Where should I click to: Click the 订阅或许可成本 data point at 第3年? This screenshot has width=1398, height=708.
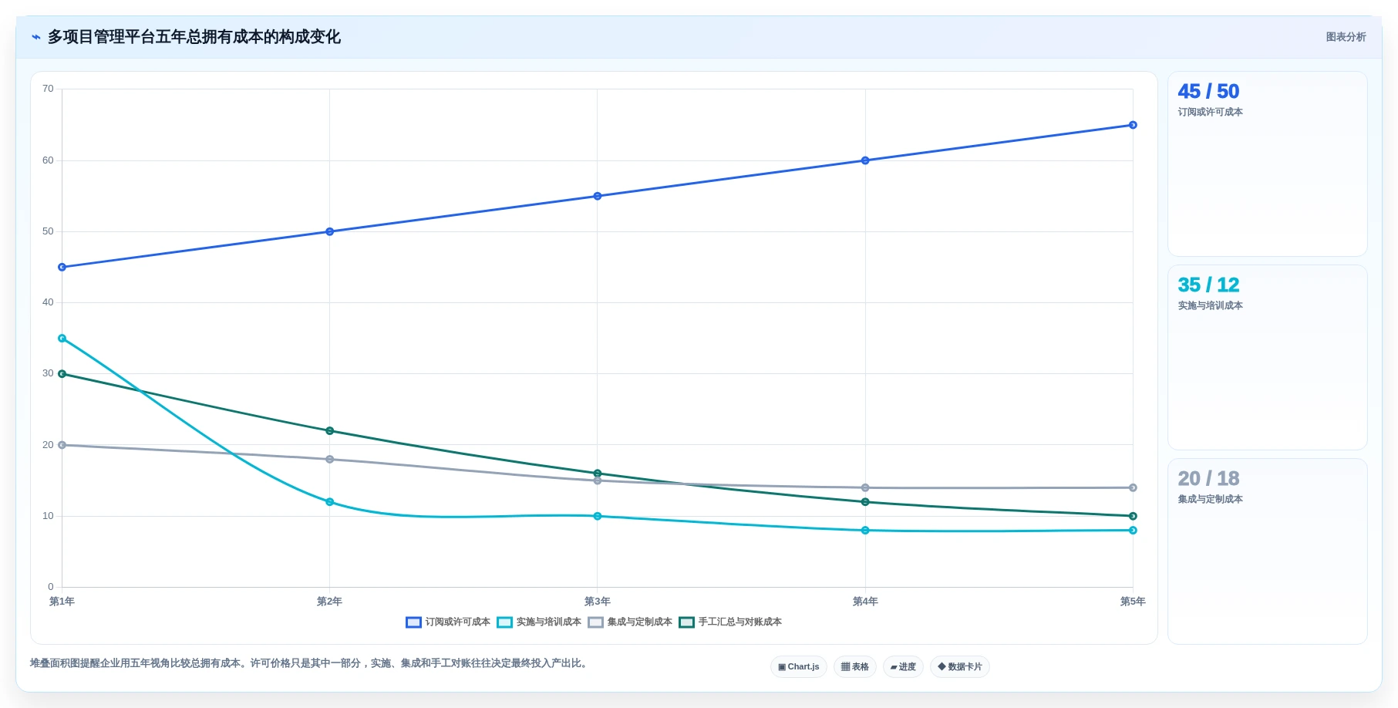pos(598,196)
